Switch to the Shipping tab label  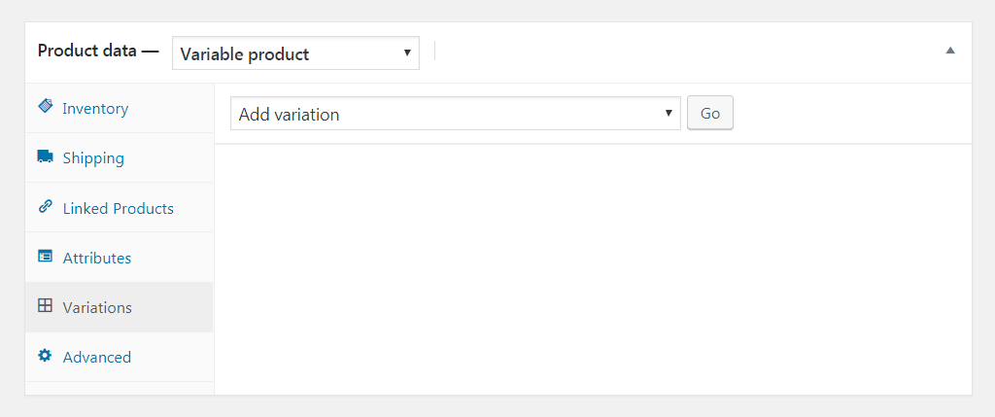pyautogui.click(x=93, y=158)
